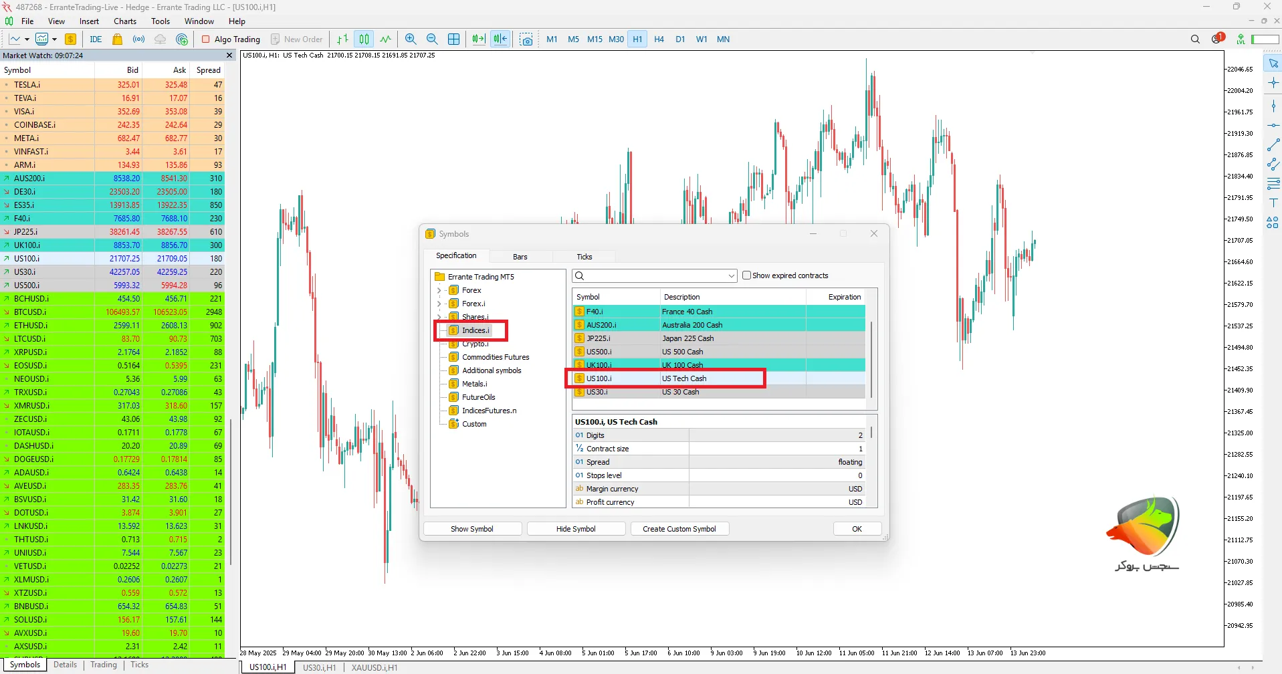Select candlestick chart type icon
Image resolution: width=1282 pixels, height=674 pixels.
point(364,39)
